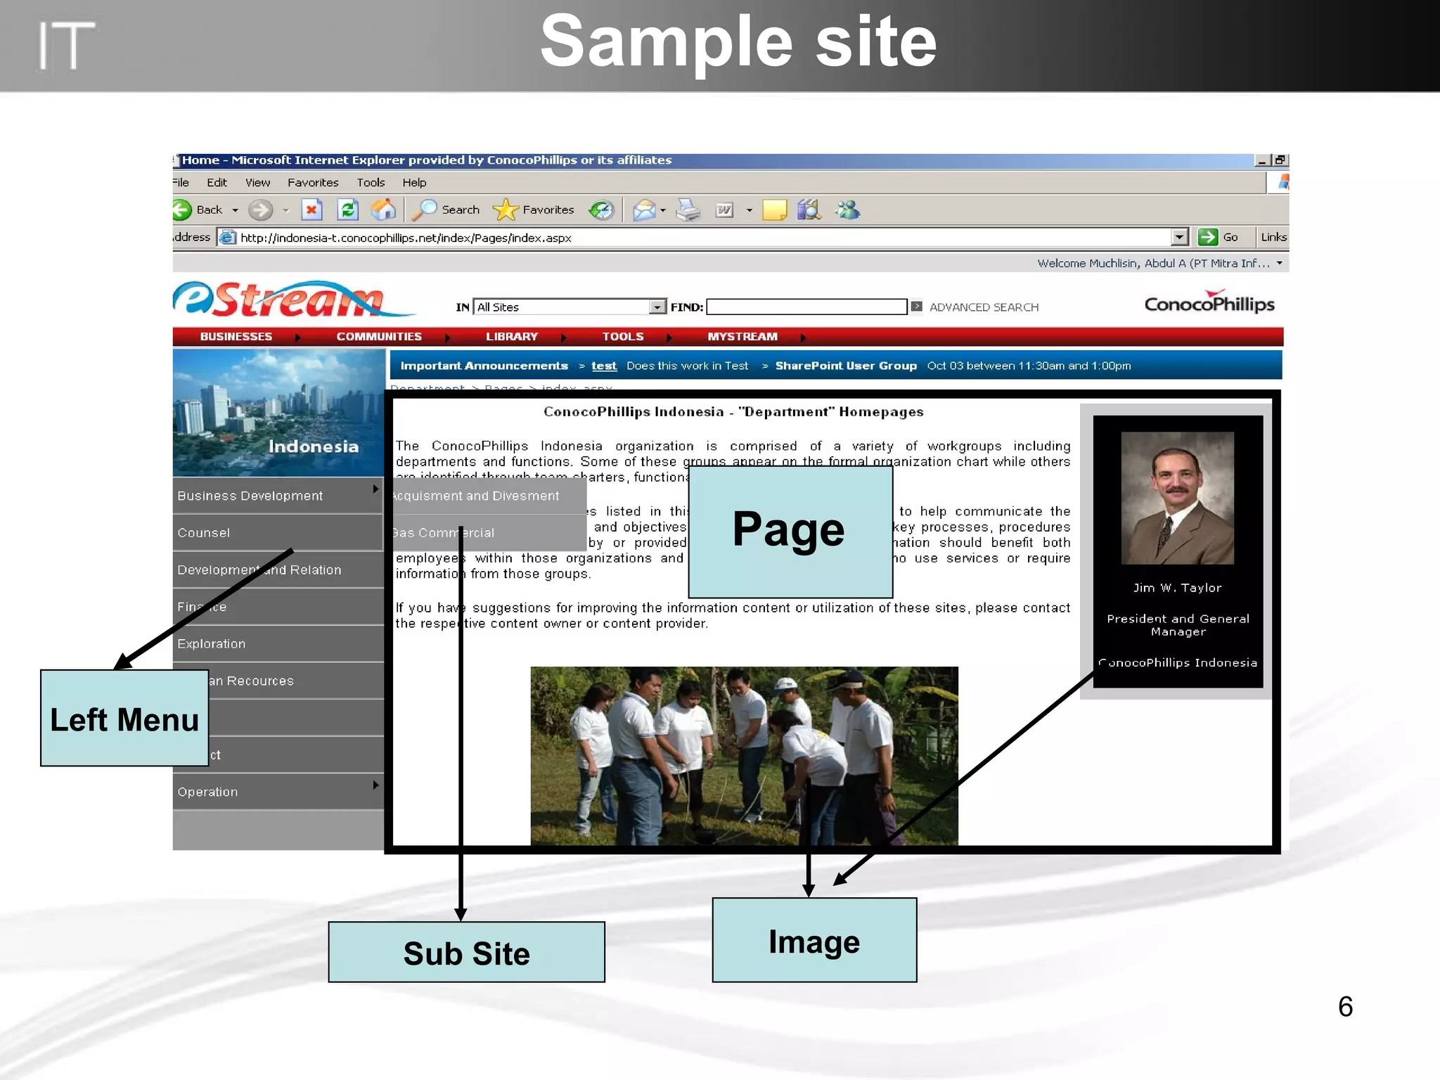Viewport: 1440px width, 1080px height.
Task: Open the Edit button dropdown arrow
Action: click(750, 210)
